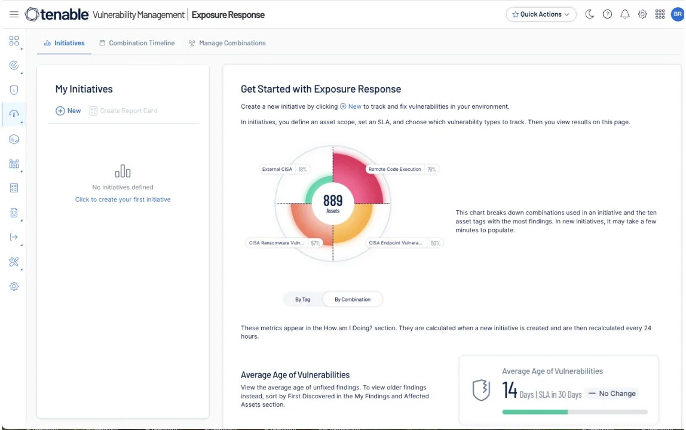Click the 889 Assets chart center
686x430 pixels.
click(x=333, y=204)
